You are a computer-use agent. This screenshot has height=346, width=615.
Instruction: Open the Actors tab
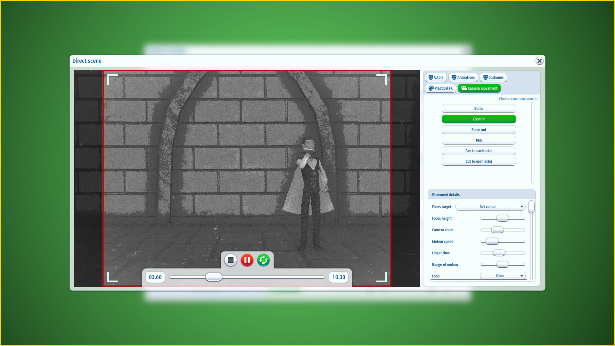[436, 78]
